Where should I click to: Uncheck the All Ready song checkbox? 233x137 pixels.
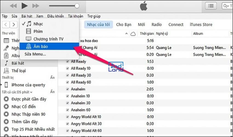[67, 61]
